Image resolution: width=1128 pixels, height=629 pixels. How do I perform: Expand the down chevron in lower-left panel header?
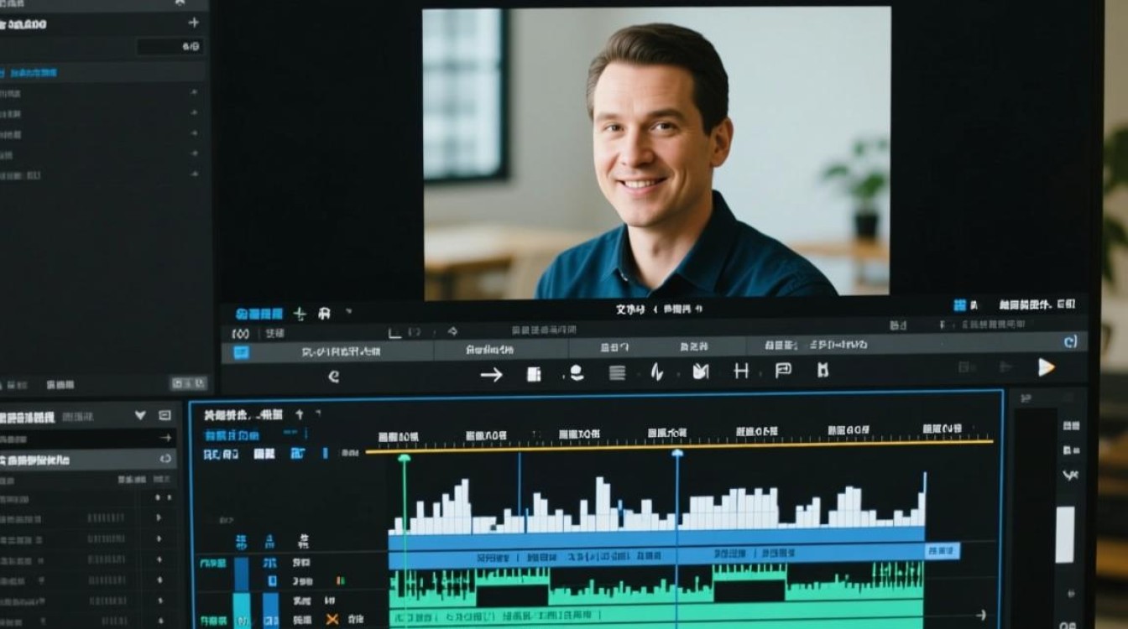click(x=140, y=415)
